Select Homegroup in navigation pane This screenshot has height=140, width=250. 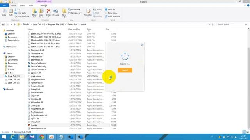(x=11, y=47)
